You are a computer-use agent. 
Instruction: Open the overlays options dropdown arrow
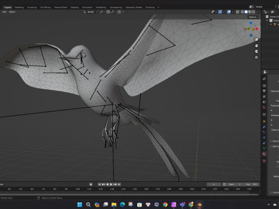(233, 12)
